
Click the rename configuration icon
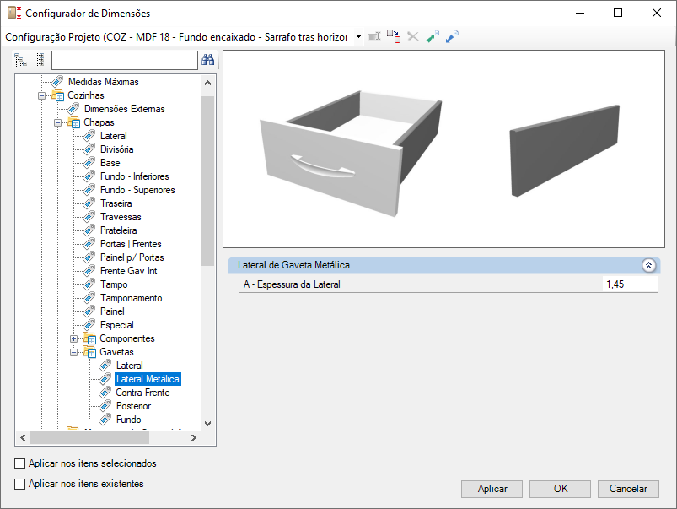point(373,37)
